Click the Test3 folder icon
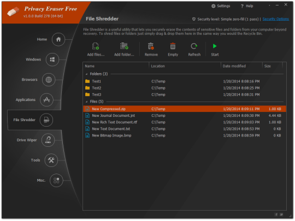The height and width of the screenshot is (221, 295). (x=87, y=94)
